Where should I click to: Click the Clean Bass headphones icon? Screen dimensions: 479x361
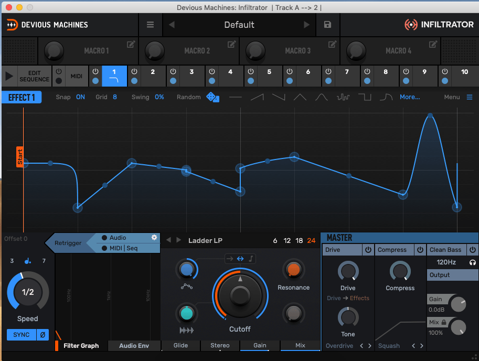tap(472, 262)
